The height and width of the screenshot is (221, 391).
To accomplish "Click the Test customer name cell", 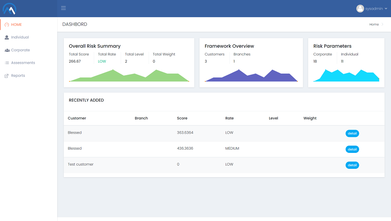I will [x=80, y=164].
